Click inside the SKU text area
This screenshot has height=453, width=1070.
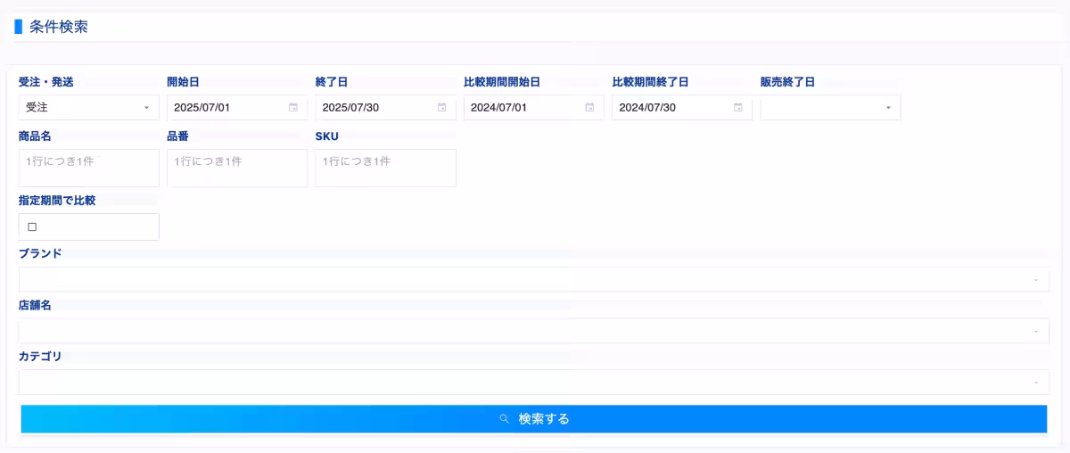point(385,168)
